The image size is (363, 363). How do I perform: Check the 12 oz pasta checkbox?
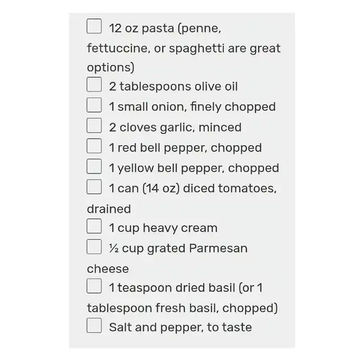point(94,26)
